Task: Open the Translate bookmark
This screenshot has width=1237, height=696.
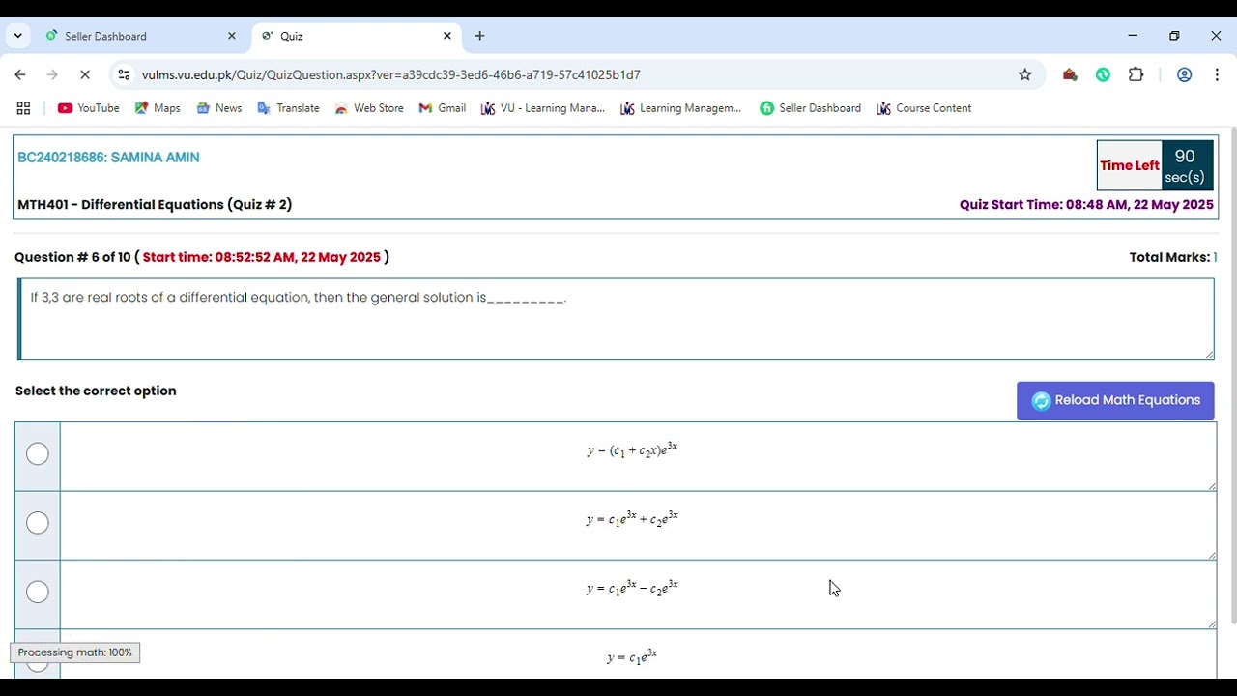Action: pos(288,108)
